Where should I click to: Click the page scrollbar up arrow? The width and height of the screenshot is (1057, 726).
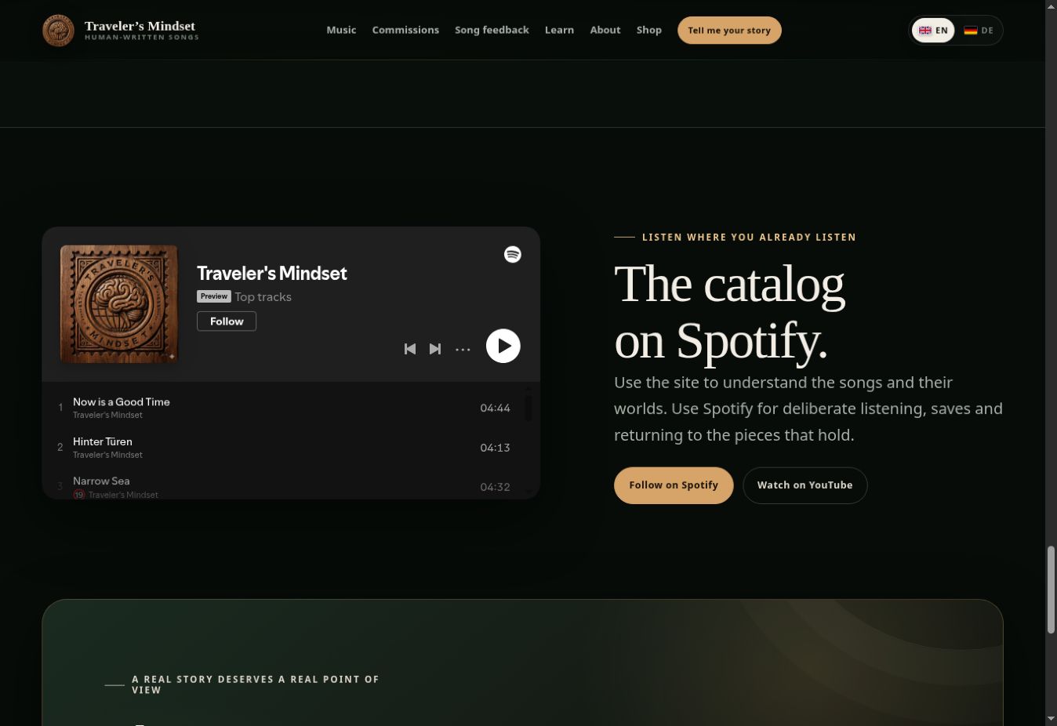pyautogui.click(x=1051, y=6)
